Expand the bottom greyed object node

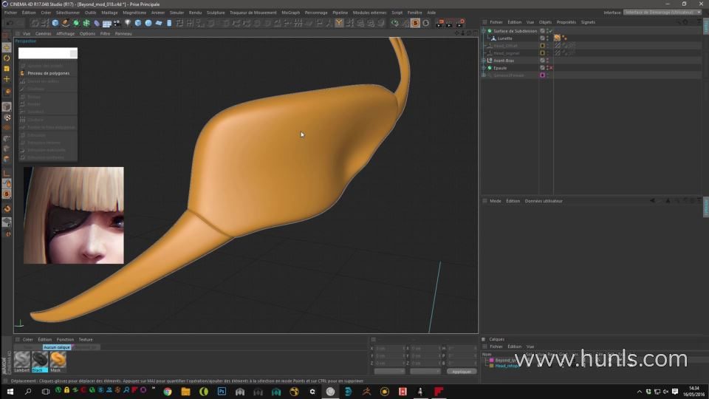click(x=484, y=75)
